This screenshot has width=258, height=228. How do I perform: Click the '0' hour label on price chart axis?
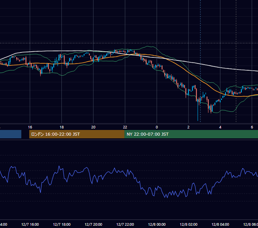(x=157, y=127)
